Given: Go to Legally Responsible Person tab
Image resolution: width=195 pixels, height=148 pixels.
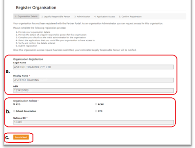Looking at the screenshot, I should [56, 17].
